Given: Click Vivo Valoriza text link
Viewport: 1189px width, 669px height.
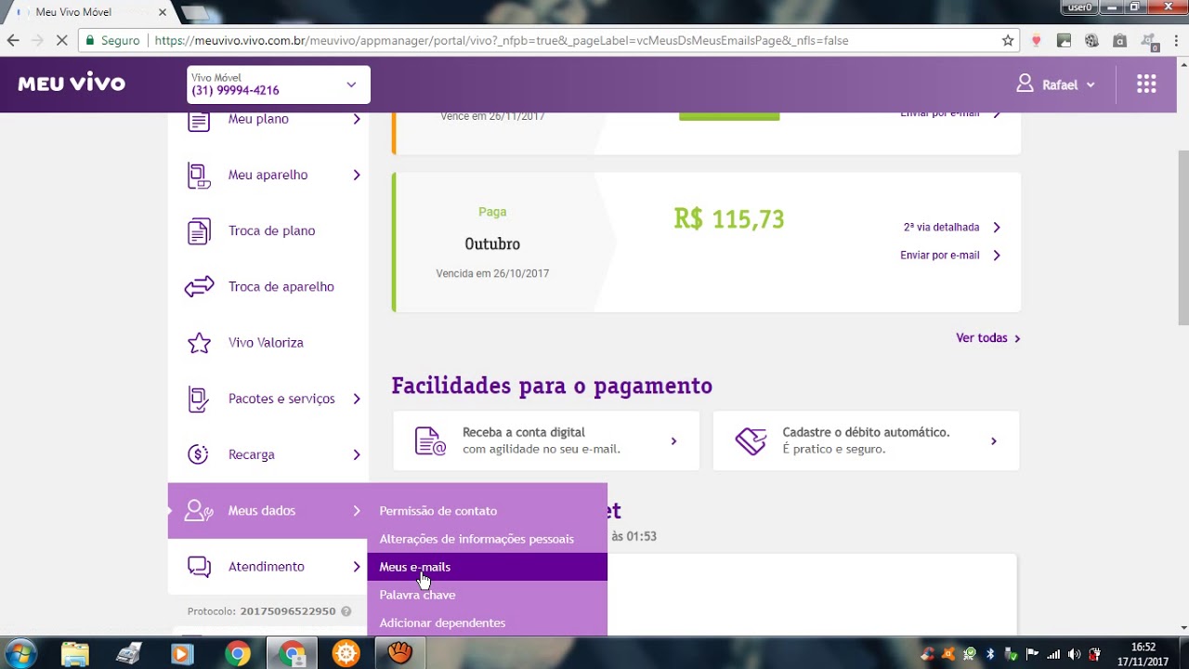Looking at the screenshot, I should click(x=266, y=342).
